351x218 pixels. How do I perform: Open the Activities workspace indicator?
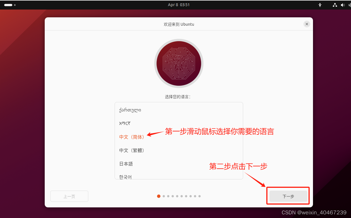10,5
